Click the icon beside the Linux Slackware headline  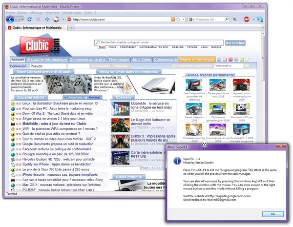click(13, 103)
